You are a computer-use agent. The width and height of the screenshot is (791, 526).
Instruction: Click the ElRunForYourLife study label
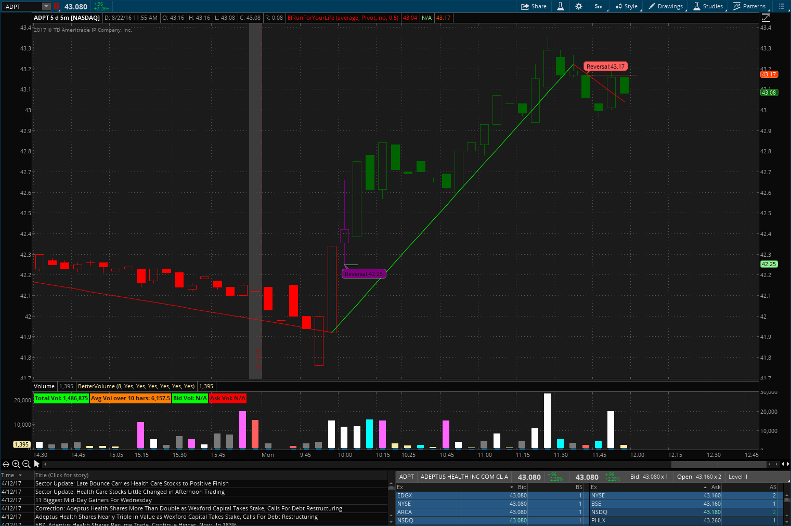tap(343, 18)
